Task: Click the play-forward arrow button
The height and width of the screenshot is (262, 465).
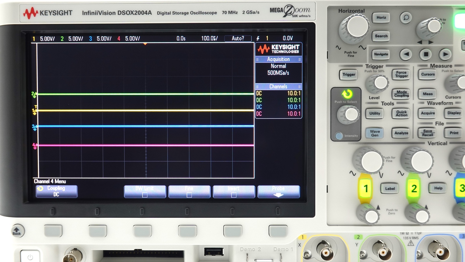Action: 445,54
